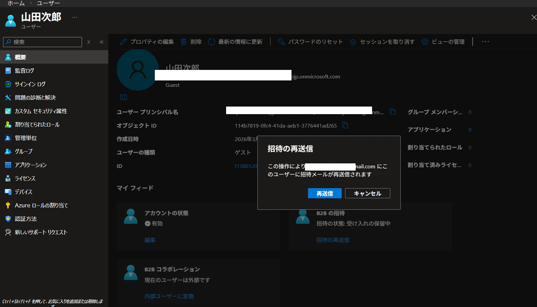Click the アプリケーション count 0 in summary

coord(470,130)
